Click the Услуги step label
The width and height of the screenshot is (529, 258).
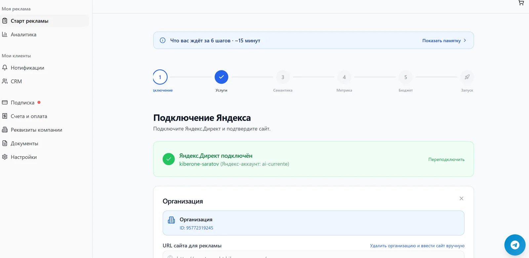[222, 90]
